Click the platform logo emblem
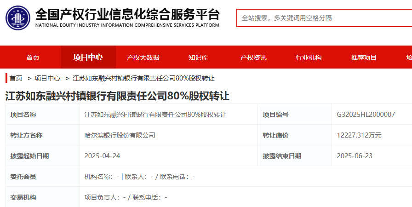Screen dimensions: 412x207 coord(18,18)
